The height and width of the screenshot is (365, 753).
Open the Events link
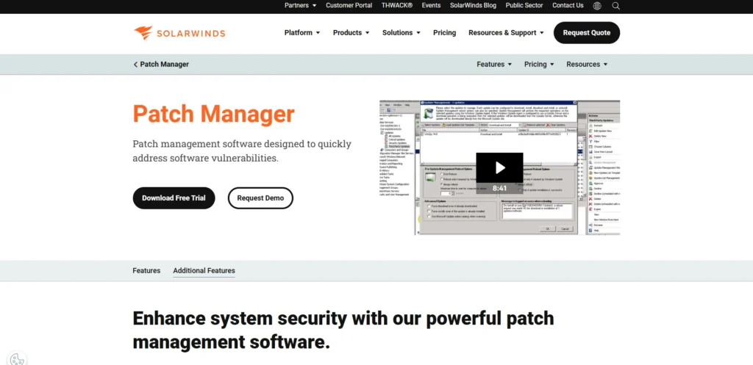point(431,5)
